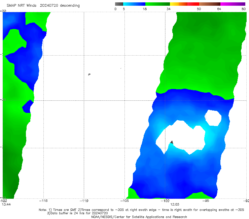Viewport: 249px width, 219px height.
Task: Select the longitude label "-100"
Action: (x=165, y=201)
